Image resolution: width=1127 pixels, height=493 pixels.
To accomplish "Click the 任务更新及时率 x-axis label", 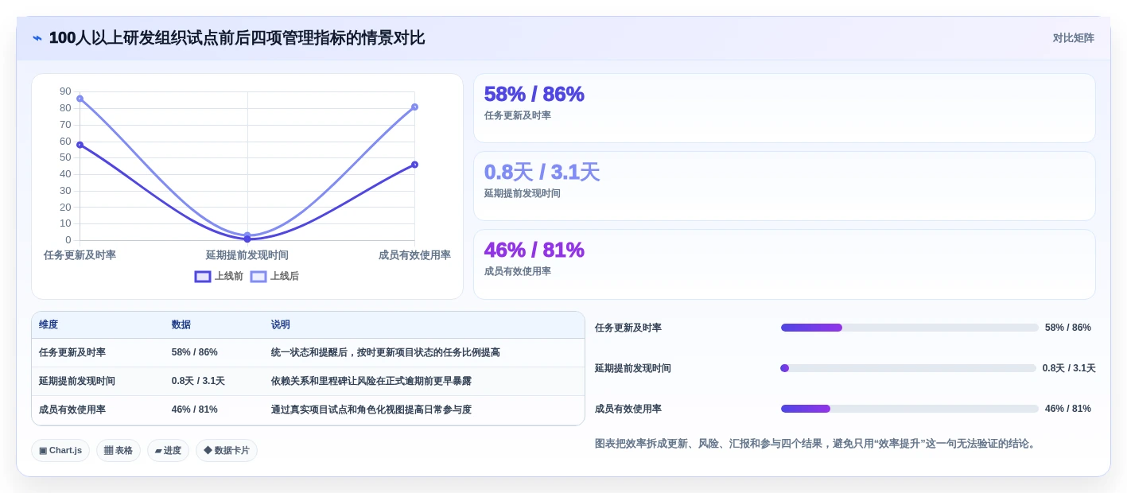I will coord(80,255).
